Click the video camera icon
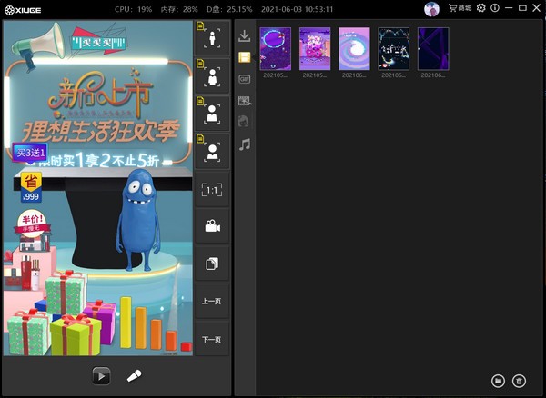Image resolution: width=546 pixels, height=398 pixels. click(x=212, y=226)
